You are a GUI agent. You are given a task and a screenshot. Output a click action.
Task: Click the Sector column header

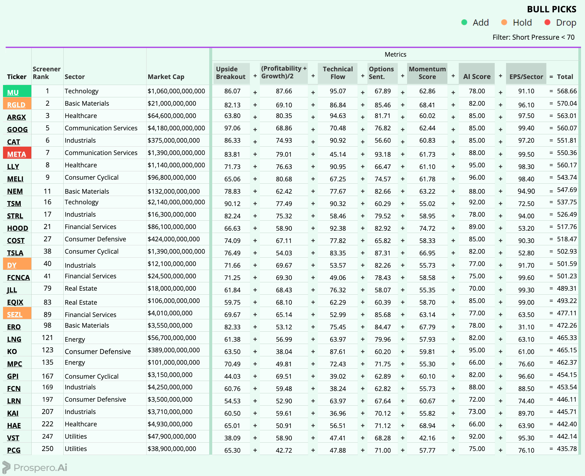75,77
